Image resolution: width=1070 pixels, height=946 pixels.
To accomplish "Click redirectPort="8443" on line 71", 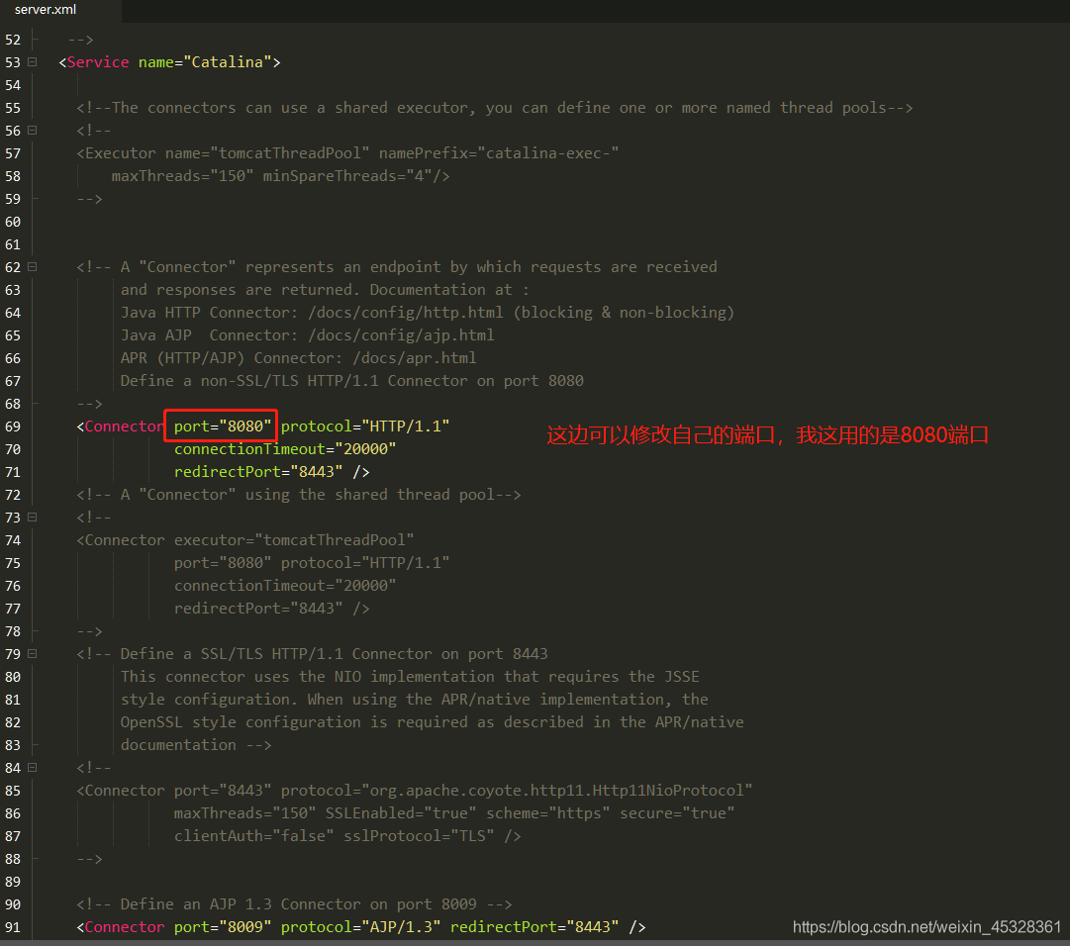I will (258, 471).
